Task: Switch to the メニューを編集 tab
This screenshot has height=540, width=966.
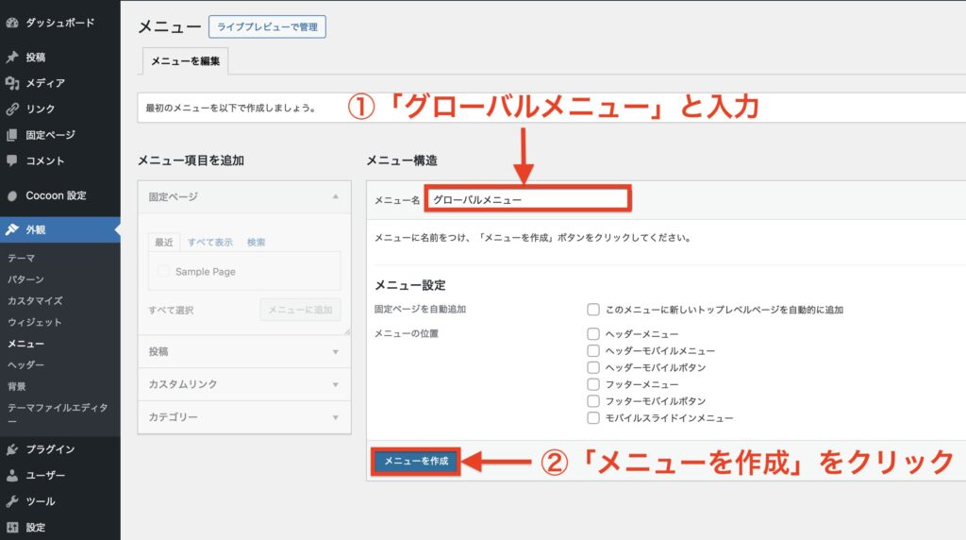Action: pos(185,62)
